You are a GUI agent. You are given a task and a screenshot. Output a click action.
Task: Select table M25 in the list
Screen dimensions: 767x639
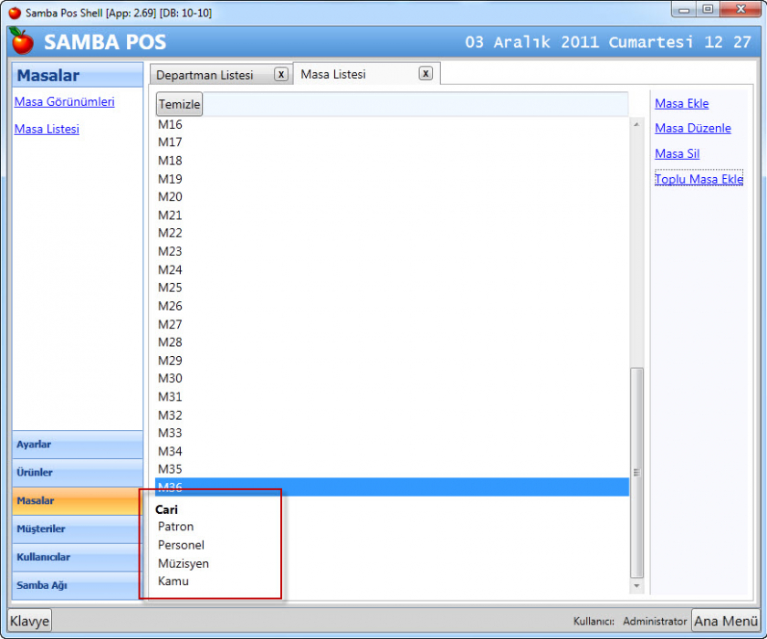coord(392,288)
